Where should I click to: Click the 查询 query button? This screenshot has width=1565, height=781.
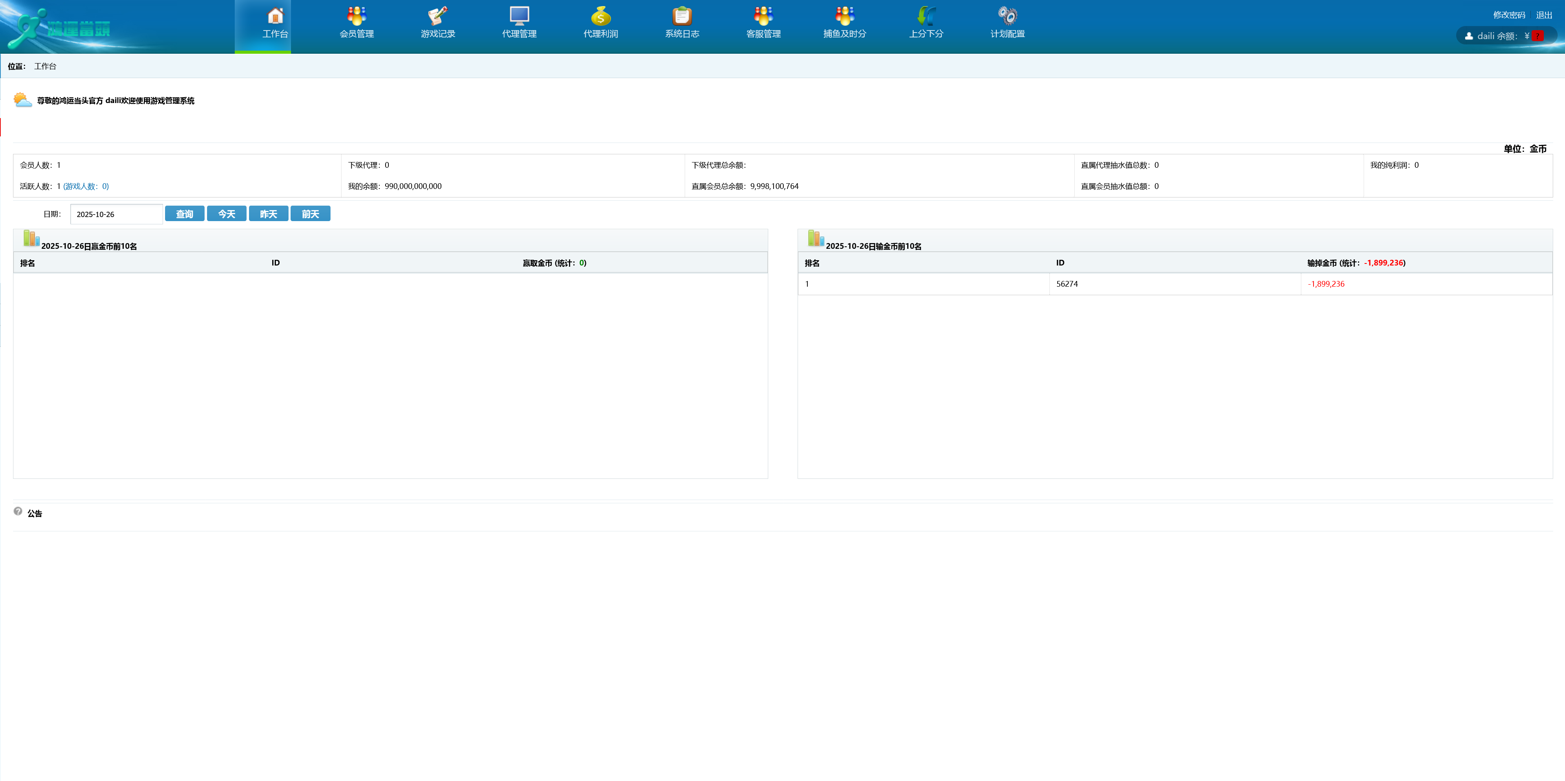click(x=185, y=214)
